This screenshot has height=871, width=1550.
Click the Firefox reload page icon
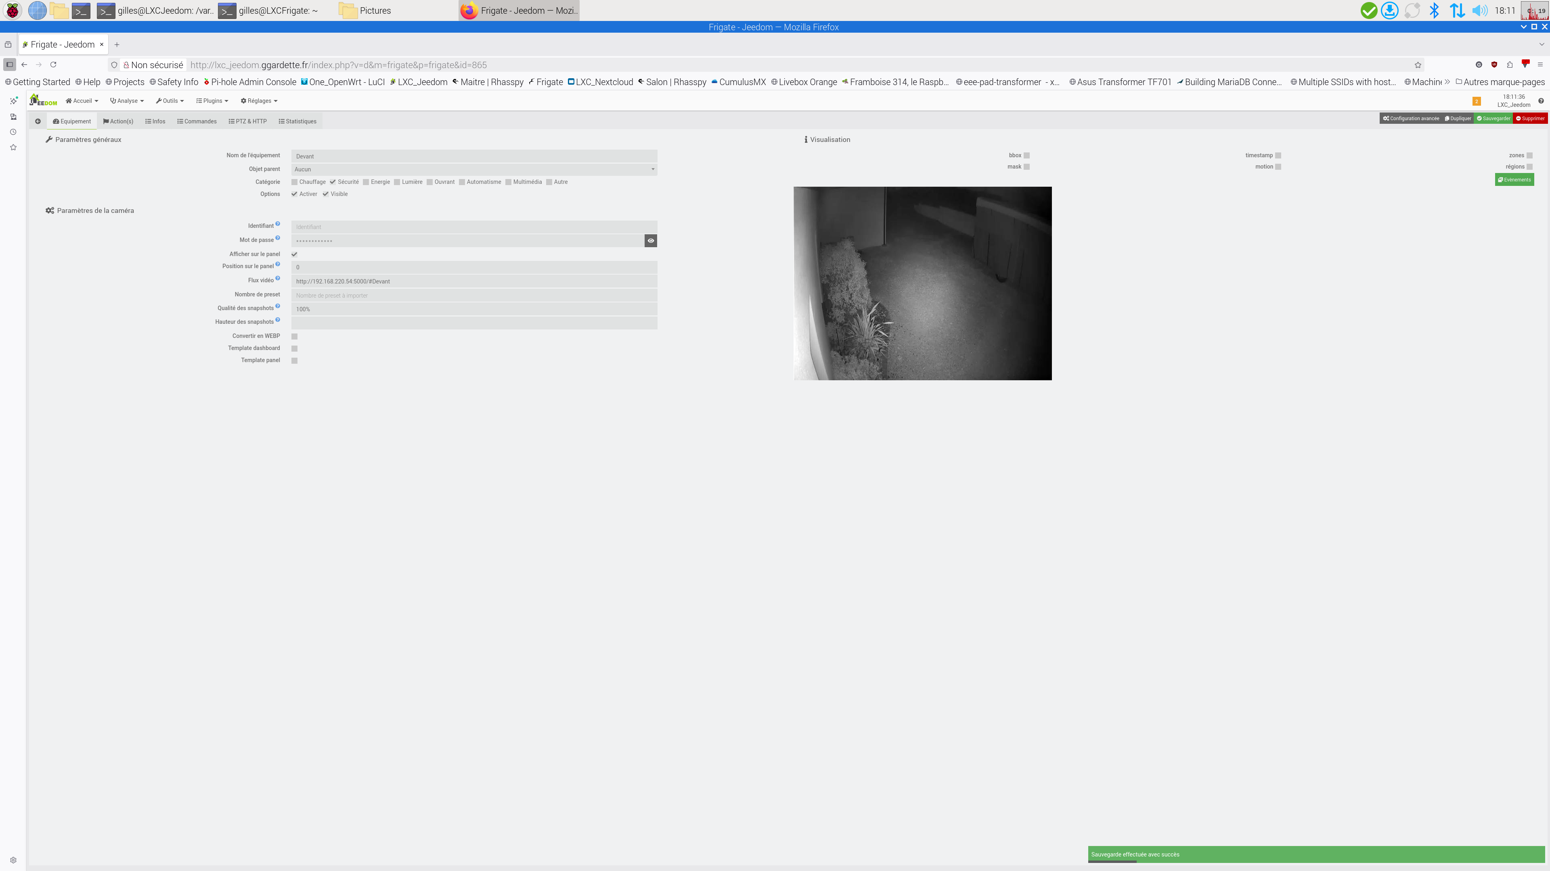pyautogui.click(x=54, y=65)
